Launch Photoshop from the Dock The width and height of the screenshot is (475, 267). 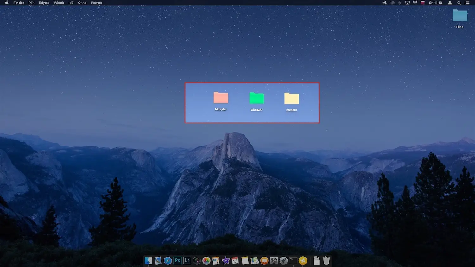177,260
